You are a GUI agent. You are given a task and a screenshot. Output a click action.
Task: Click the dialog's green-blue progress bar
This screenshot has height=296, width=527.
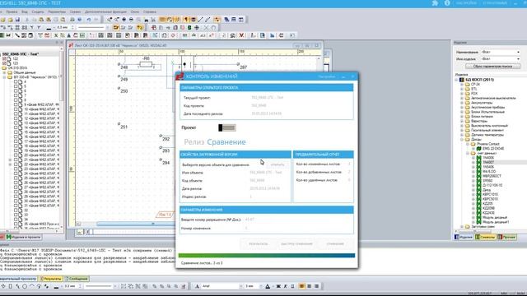[x=267, y=256]
